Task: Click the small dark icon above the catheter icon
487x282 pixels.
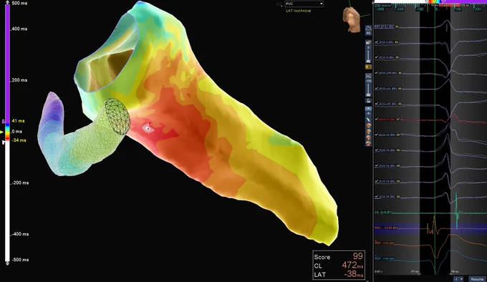Action: [x=368, y=114]
